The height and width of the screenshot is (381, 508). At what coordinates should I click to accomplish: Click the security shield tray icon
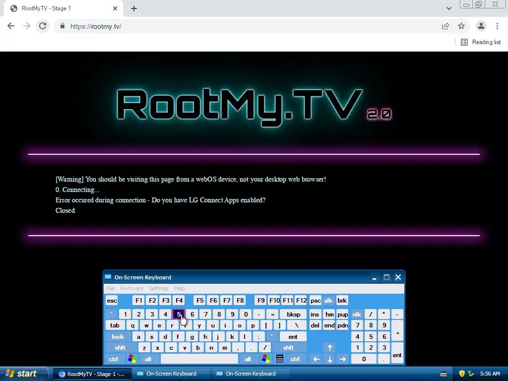(x=462, y=374)
